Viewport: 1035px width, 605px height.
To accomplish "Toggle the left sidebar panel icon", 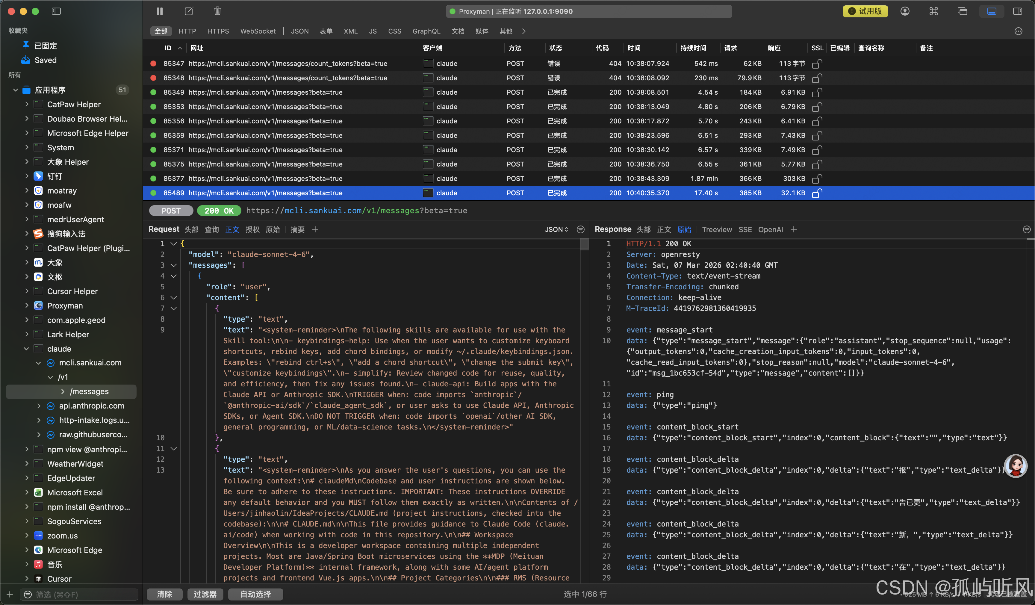I will (56, 11).
